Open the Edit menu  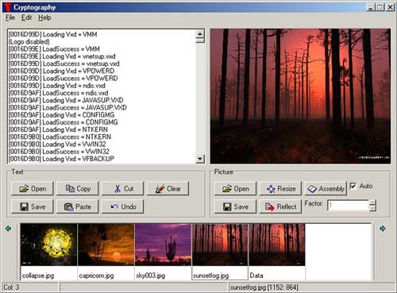[x=26, y=17]
